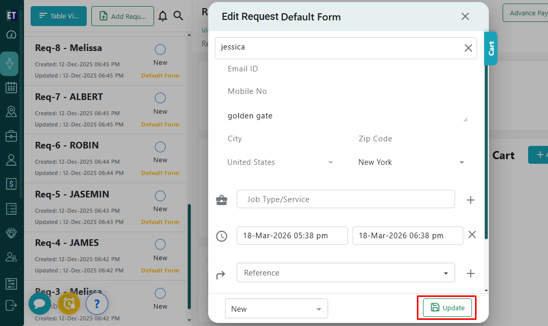
Task: Click plus icon next to Job Type/Service
Action: (x=470, y=200)
